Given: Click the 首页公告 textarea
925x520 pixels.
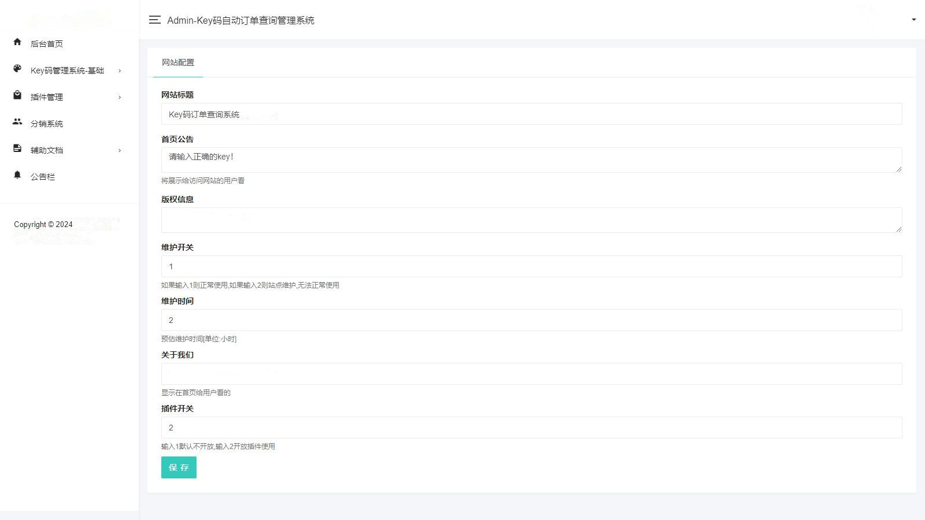Looking at the screenshot, I should [x=531, y=160].
